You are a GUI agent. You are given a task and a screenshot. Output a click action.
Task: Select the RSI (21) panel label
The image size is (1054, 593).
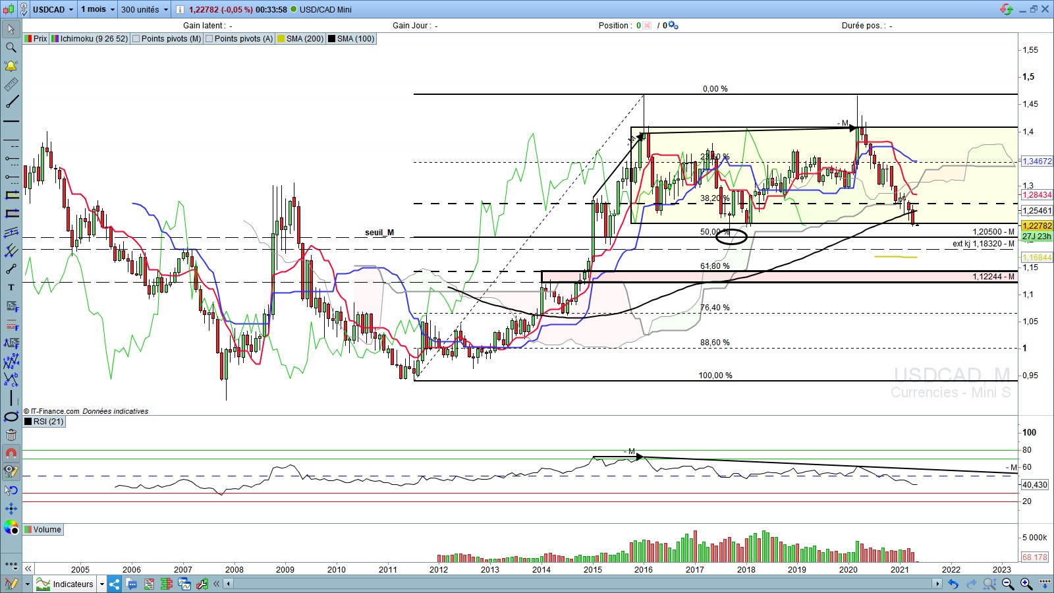point(48,422)
